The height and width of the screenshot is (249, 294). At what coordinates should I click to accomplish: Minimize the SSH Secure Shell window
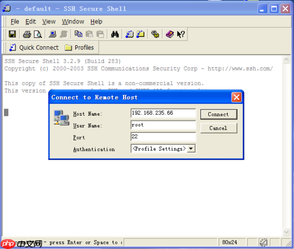[262, 9]
